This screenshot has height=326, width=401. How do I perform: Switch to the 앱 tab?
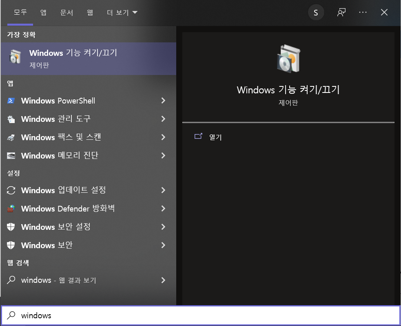[x=43, y=12]
